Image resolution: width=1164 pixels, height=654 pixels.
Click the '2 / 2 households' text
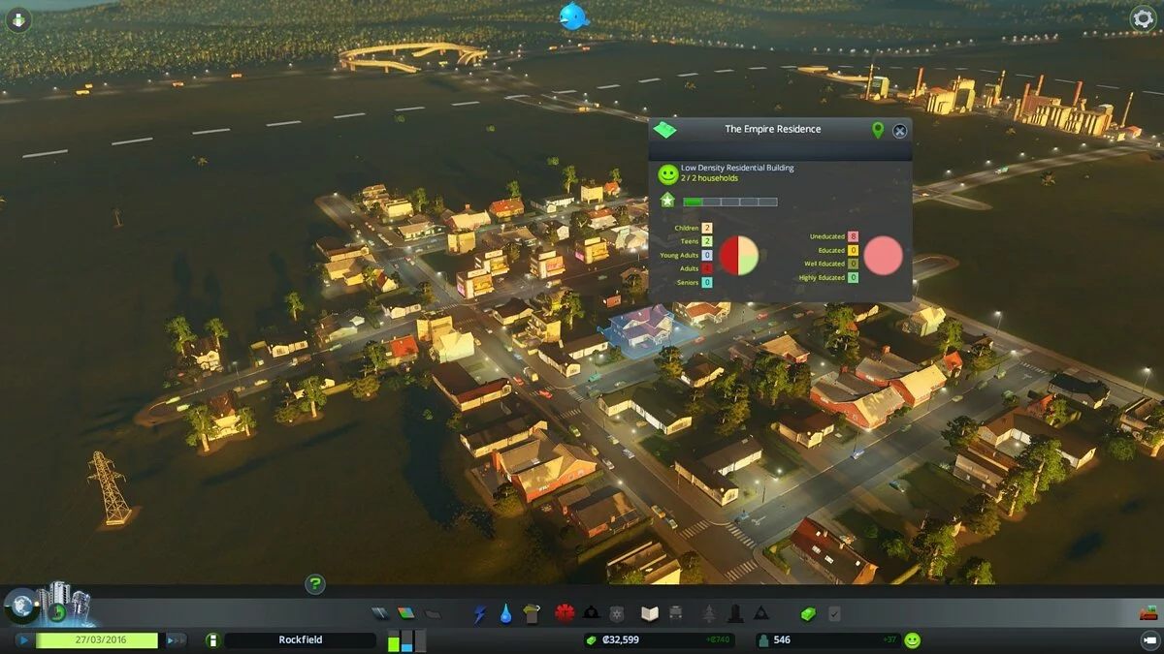tap(709, 178)
